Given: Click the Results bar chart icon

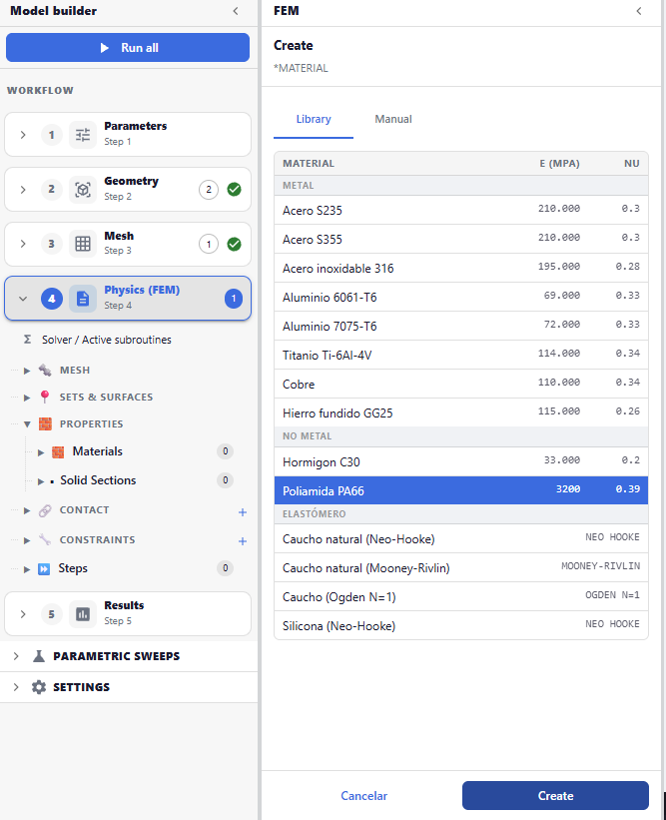Looking at the screenshot, I should click(83, 614).
